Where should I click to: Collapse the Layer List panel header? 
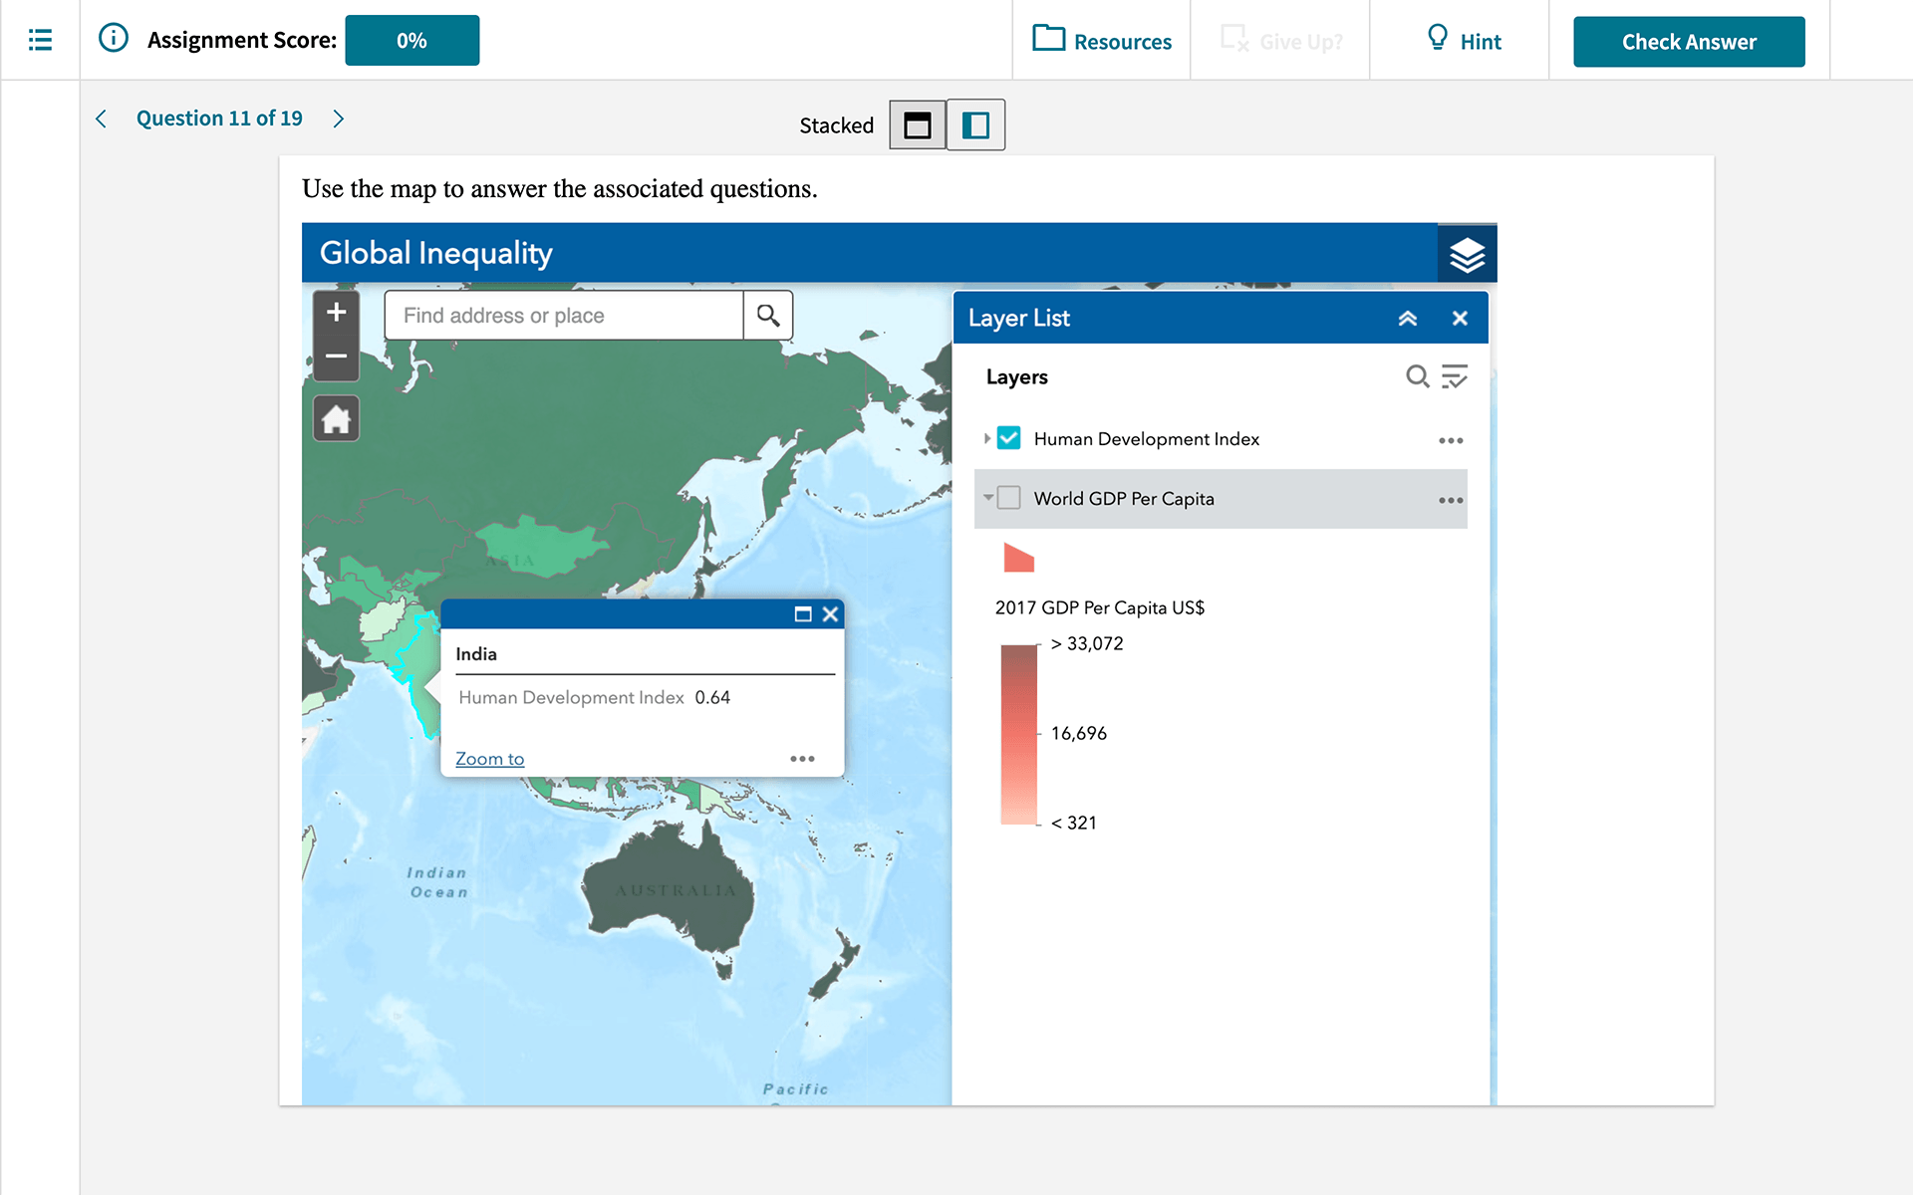(x=1408, y=318)
